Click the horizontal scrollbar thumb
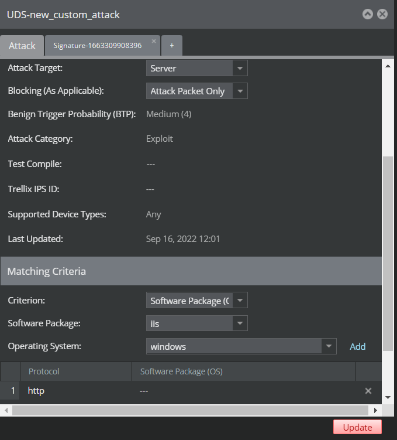This screenshot has height=440, width=397. 190,411
